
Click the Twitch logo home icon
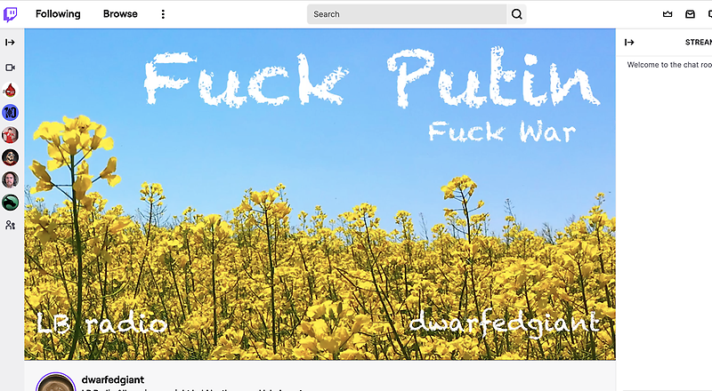point(11,14)
